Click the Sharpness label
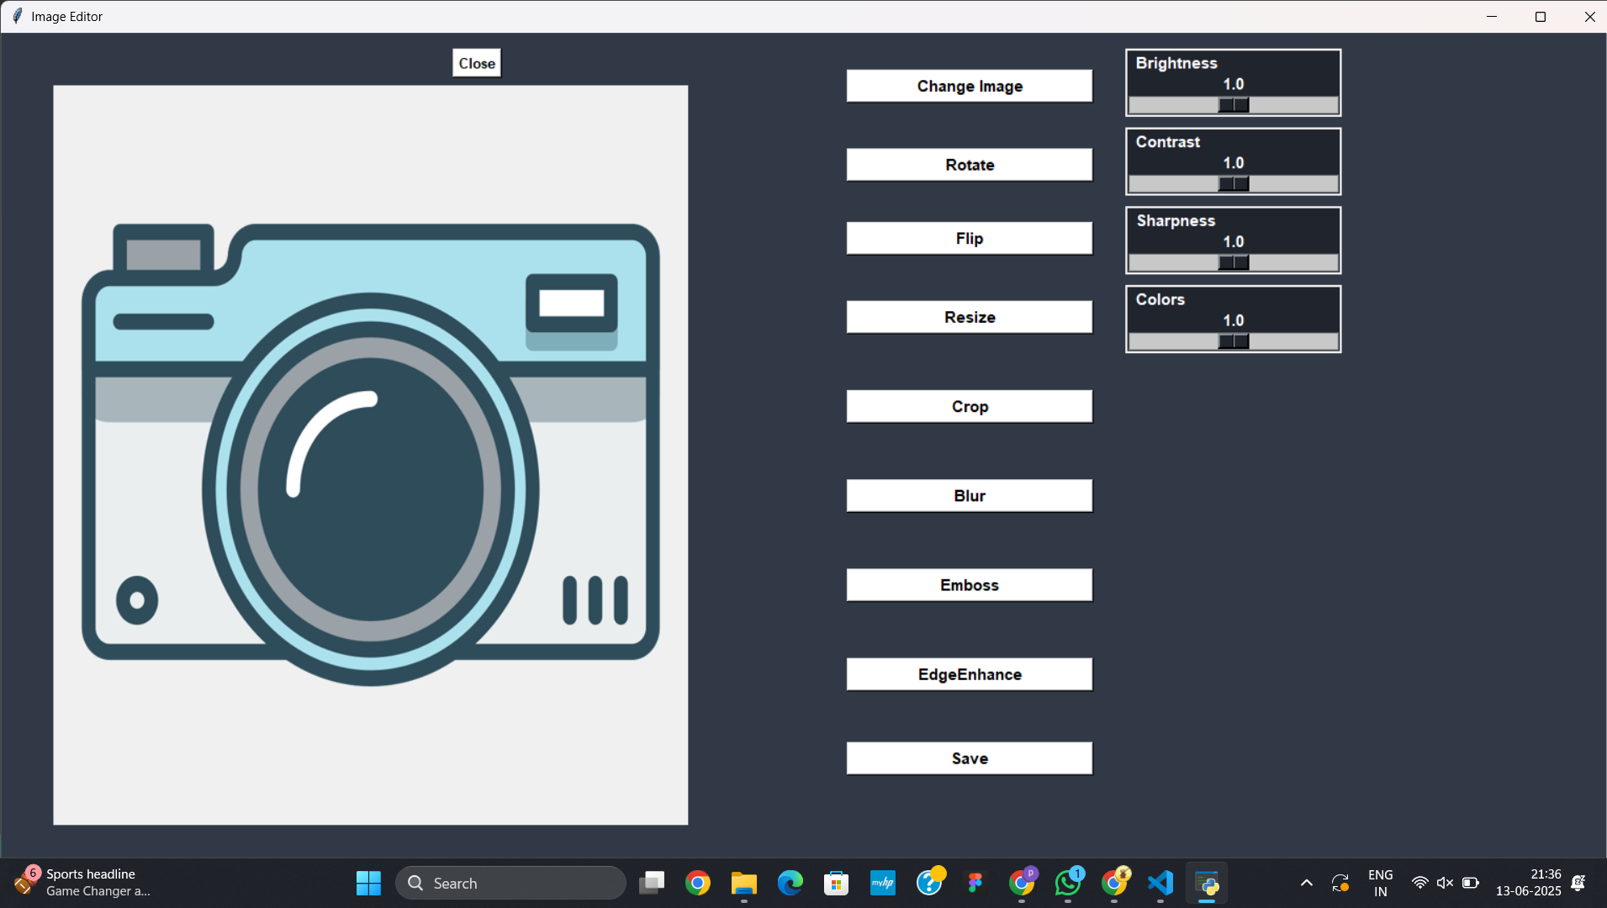 (x=1176, y=221)
